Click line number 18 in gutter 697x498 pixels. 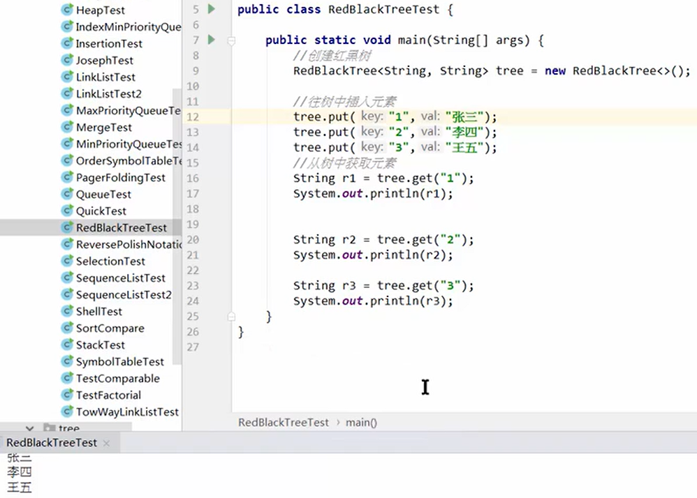tap(193, 209)
